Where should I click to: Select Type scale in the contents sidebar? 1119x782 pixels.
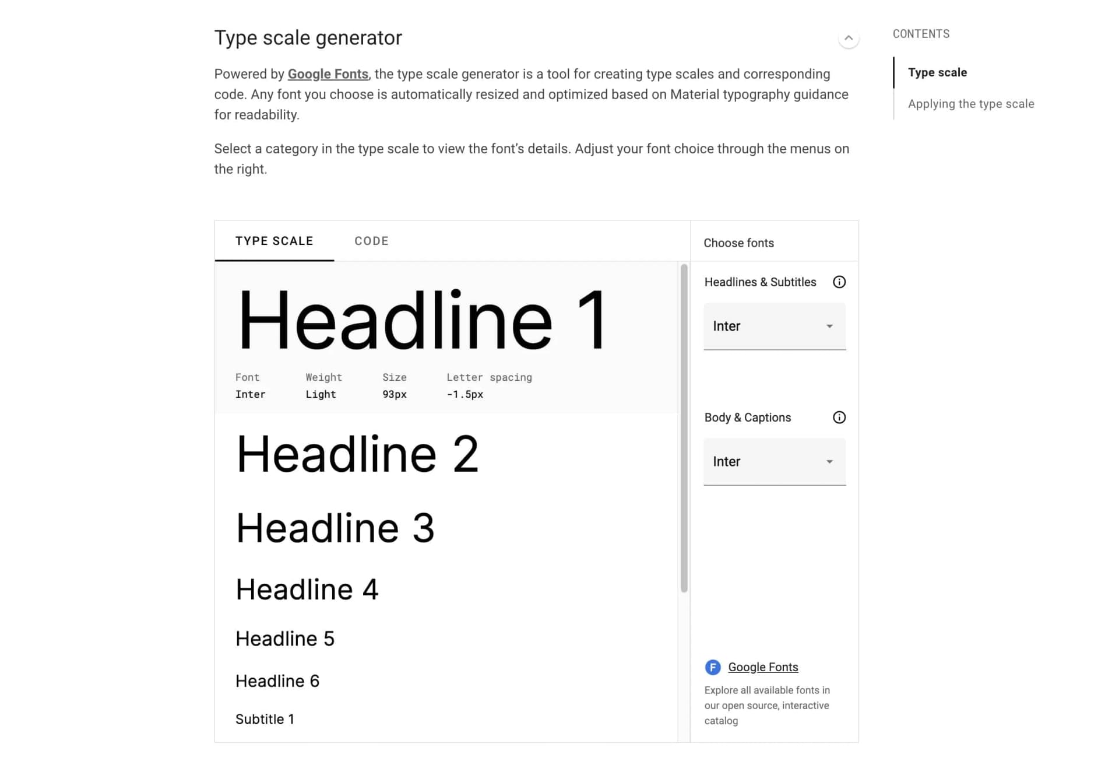(937, 72)
